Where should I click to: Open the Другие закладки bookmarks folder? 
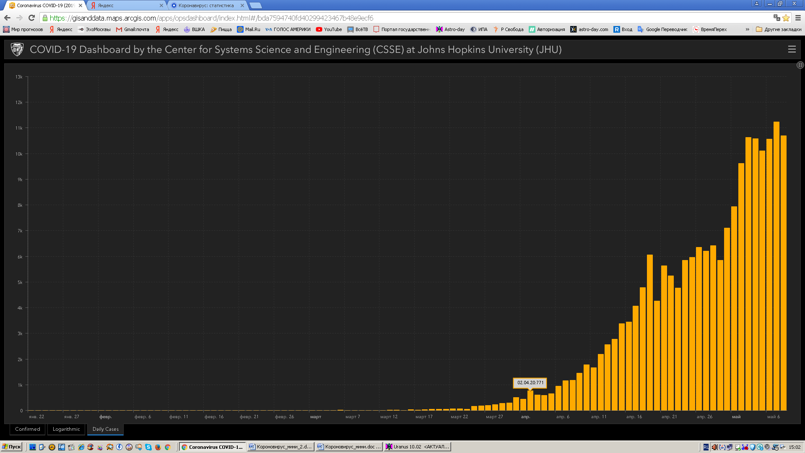[x=779, y=29]
